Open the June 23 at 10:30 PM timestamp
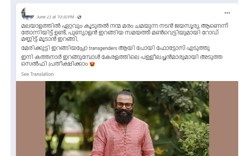Screen dimensions: 249x156 56,17
